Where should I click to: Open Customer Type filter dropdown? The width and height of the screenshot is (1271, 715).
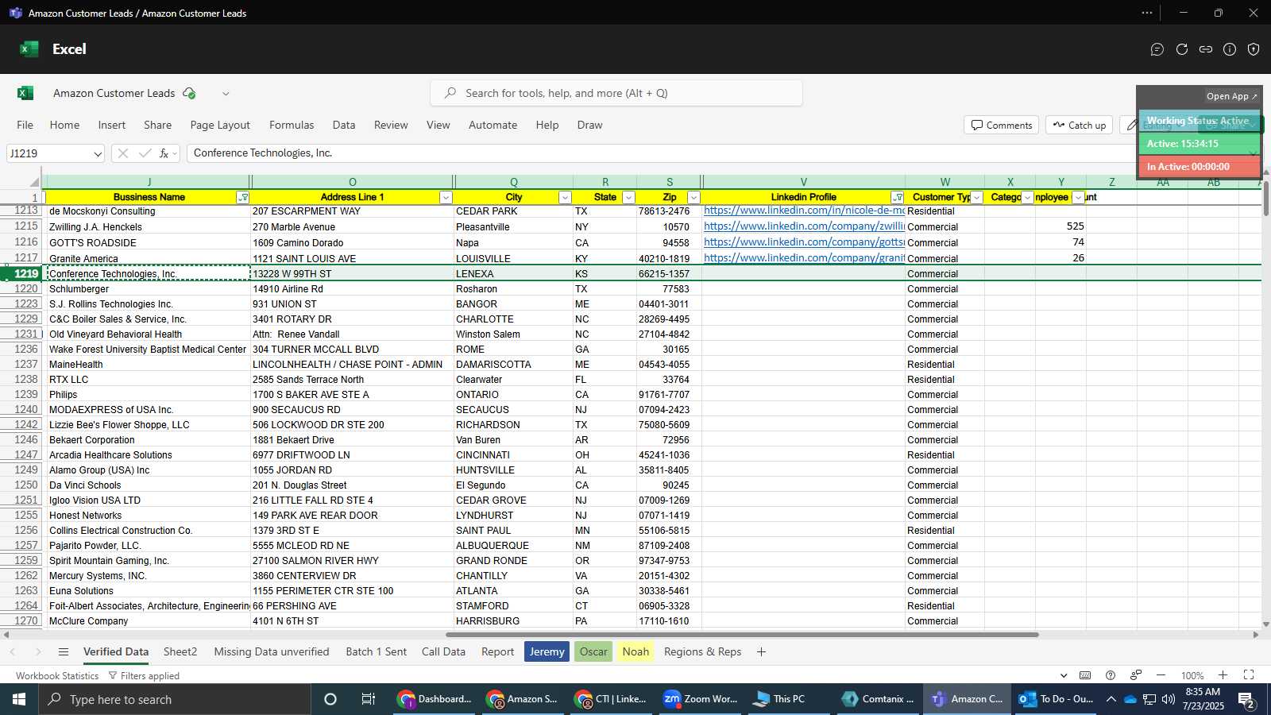pos(977,197)
